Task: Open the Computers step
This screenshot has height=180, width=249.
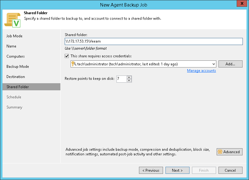Action: [16, 56]
